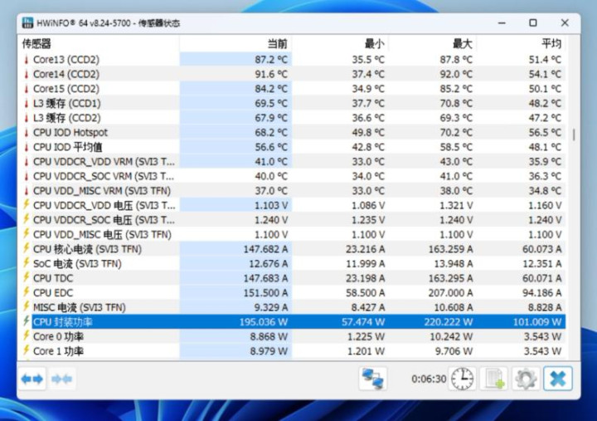Click the 91.6 °C current value
This screenshot has width=597, height=421.
pyautogui.click(x=271, y=74)
